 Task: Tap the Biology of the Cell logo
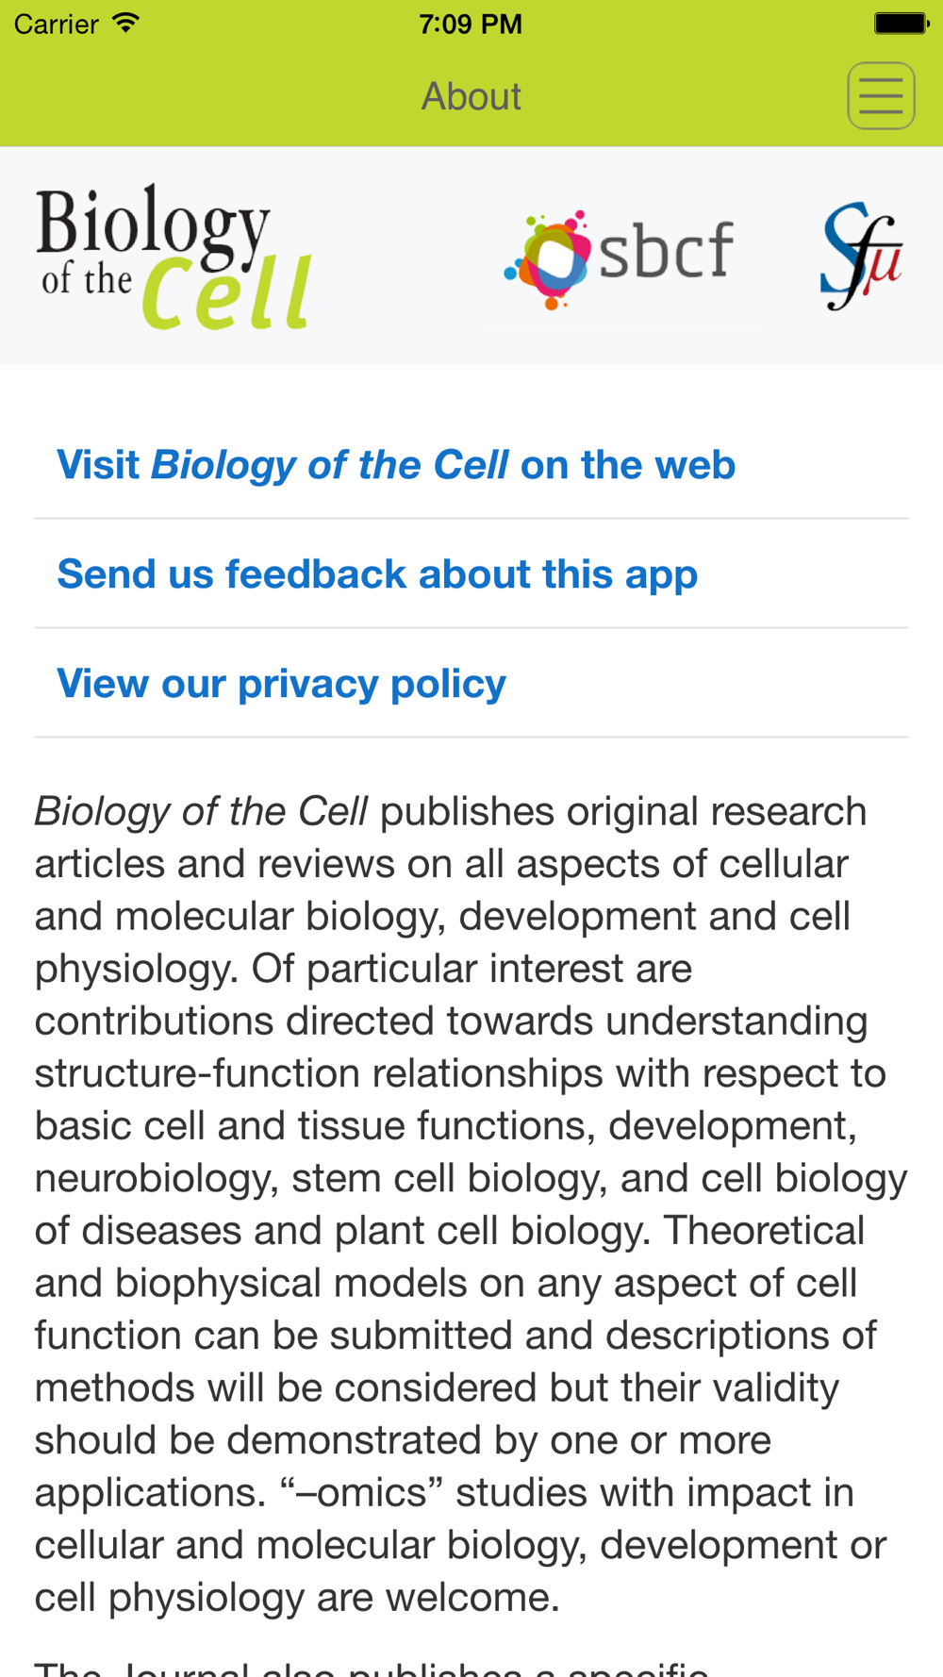coord(174,257)
